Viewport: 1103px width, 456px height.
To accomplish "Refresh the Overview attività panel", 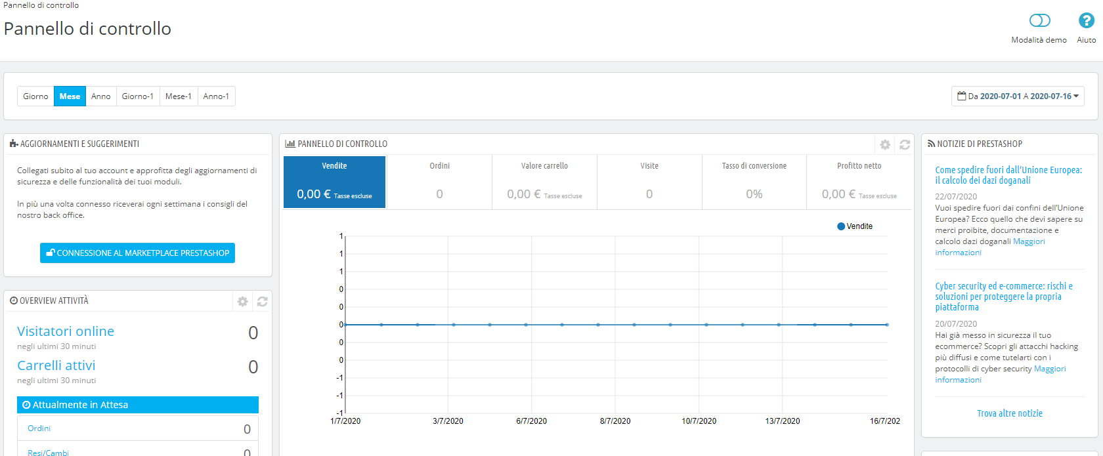I will coord(263,301).
